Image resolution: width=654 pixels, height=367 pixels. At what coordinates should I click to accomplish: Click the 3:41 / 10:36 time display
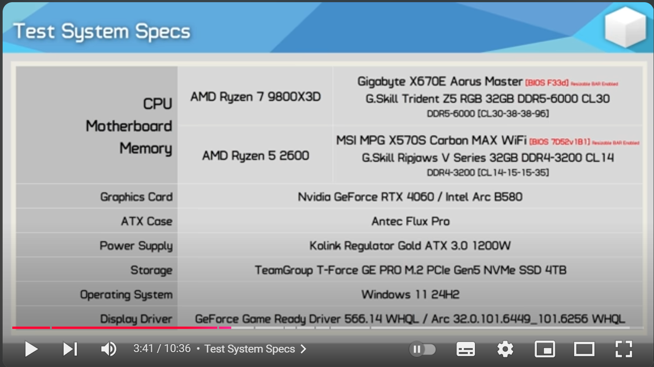coord(162,349)
